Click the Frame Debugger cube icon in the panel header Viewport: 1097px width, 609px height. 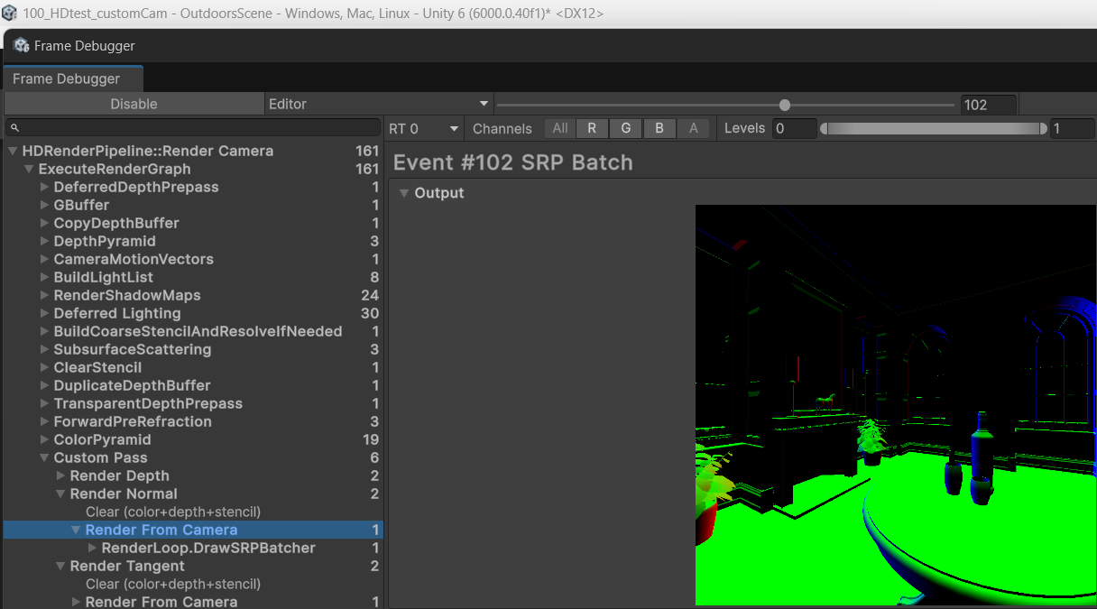click(x=21, y=44)
